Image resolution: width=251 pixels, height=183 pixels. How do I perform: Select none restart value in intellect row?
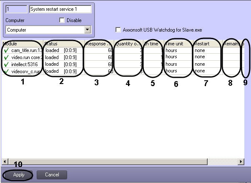[200, 64]
